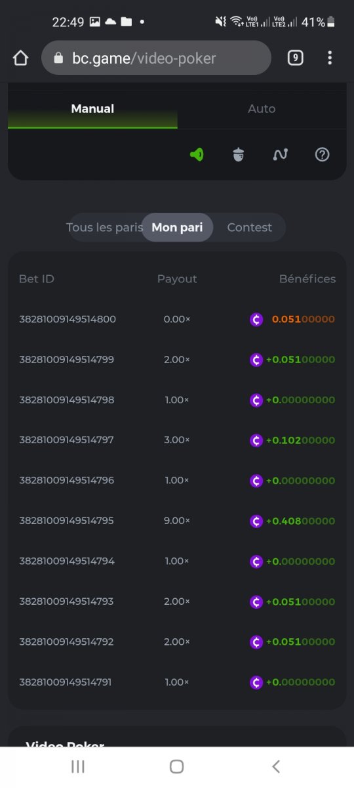Tap the Android home navigation button
The width and height of the screenshot is (354, 788).
coord(176,766)
